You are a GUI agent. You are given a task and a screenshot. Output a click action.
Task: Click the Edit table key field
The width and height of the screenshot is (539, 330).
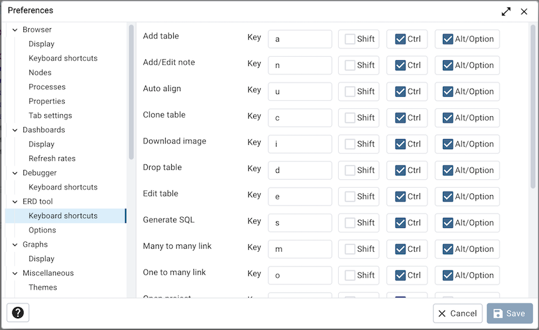click(300, 196)
